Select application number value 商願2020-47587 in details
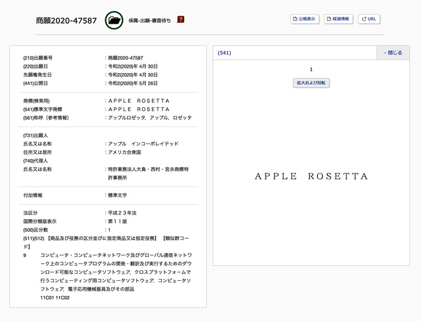421x321 pixels. (x=126, y=58)
